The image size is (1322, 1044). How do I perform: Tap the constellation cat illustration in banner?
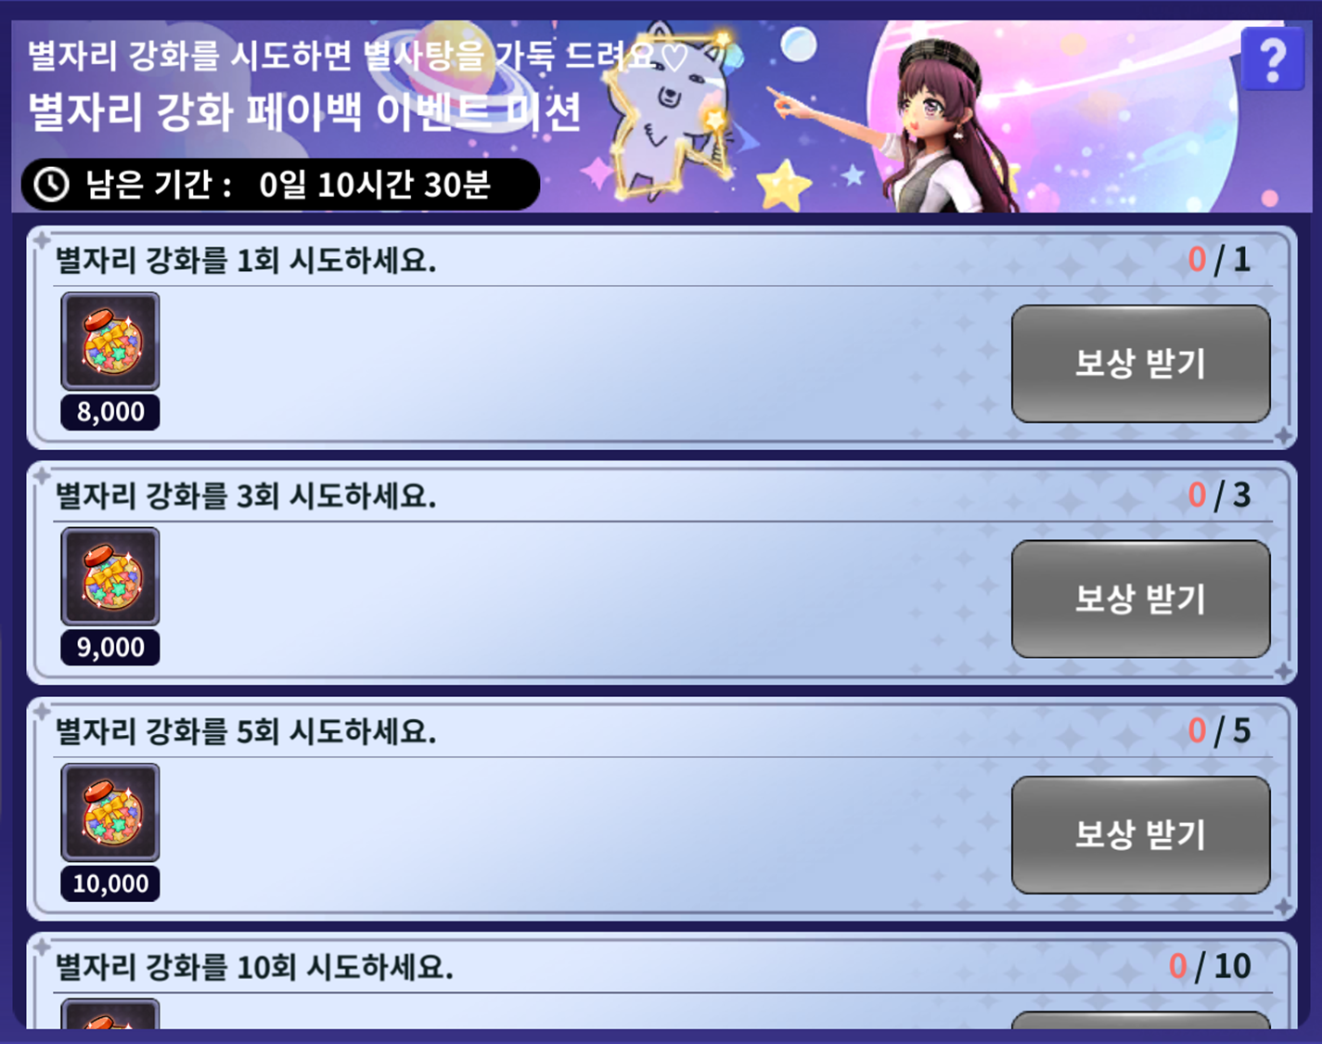[670, 116]
